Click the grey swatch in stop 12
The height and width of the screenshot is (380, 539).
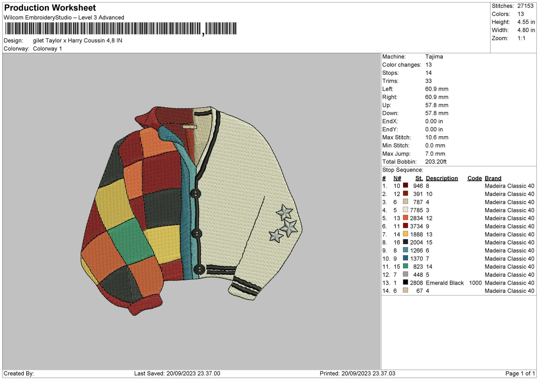[x=405, y=274]
